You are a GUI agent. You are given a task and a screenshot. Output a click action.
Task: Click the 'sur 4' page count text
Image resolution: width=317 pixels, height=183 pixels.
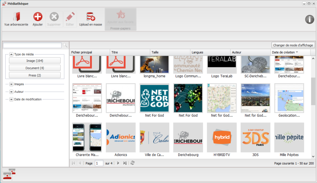pyautogui.click(x=109, y=163)
